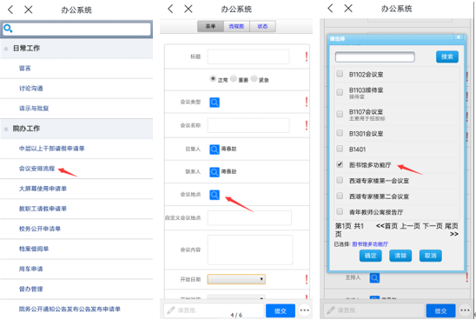Check the 西湖专家楼第二会议室 checkbox
Screen dimensions: 476x320
[x=340, y=196]
